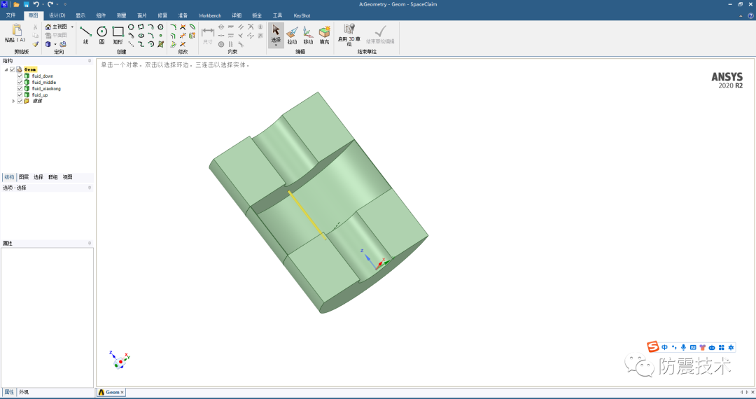Click the Sogou microphone voice input icon
This screenshot has width=756, height=399.
pyautogui.click(x=683, y=347)
